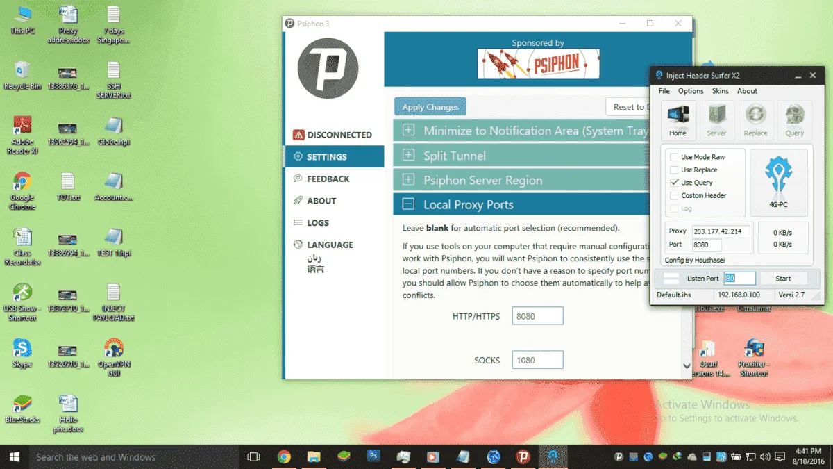The width and height of the screenshot is (833, 469).
Task: Select SSH SERVER.txt desktop file
Action: 114,80
